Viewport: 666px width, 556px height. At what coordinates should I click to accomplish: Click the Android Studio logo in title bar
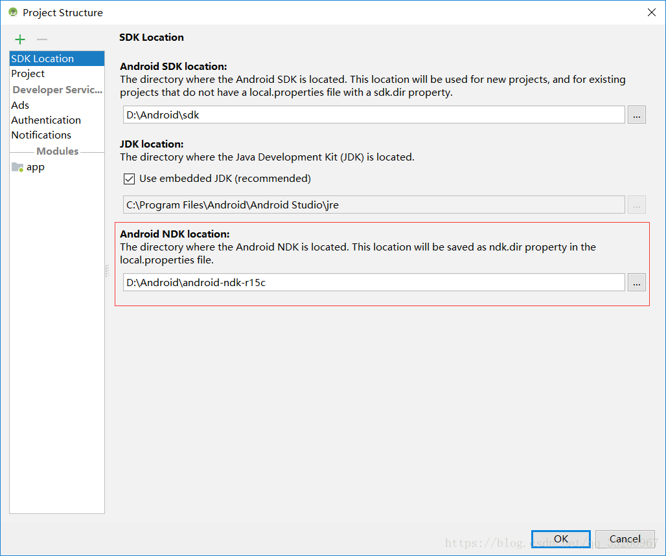(x=12, y=12)
